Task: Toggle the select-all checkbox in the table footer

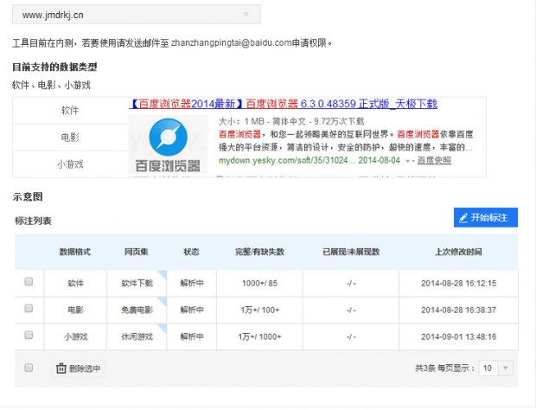Action: coord(29,368)
